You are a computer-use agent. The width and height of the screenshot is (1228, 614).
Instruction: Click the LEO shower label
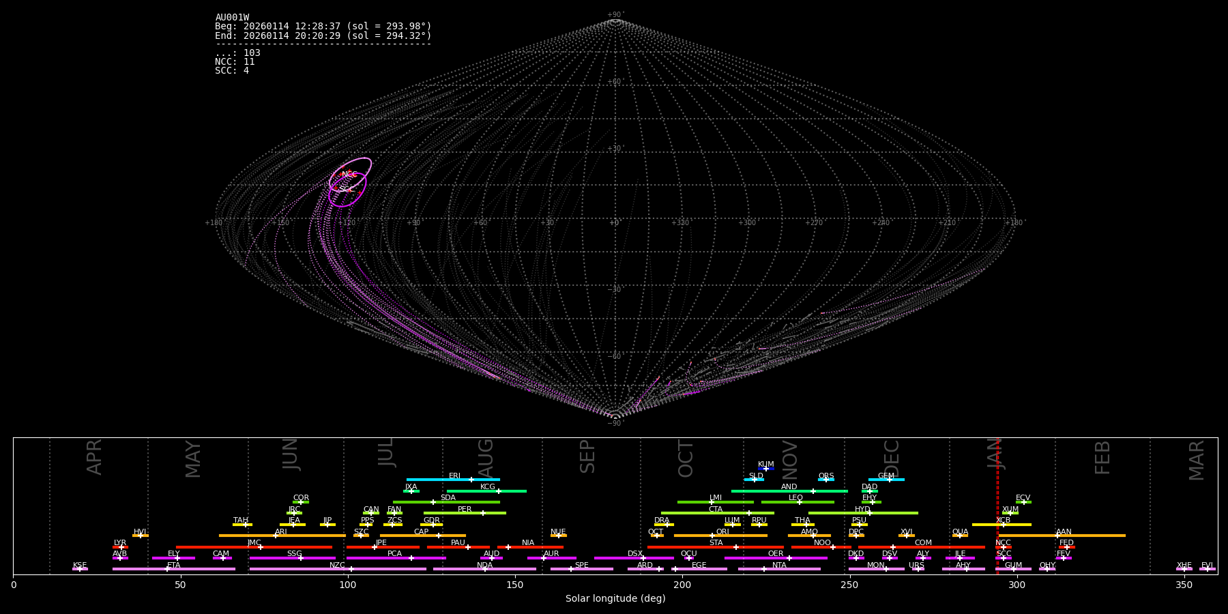(796, 498)
